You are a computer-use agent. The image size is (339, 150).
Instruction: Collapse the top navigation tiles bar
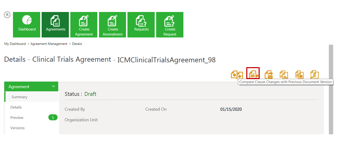click(x=7, y=15)
